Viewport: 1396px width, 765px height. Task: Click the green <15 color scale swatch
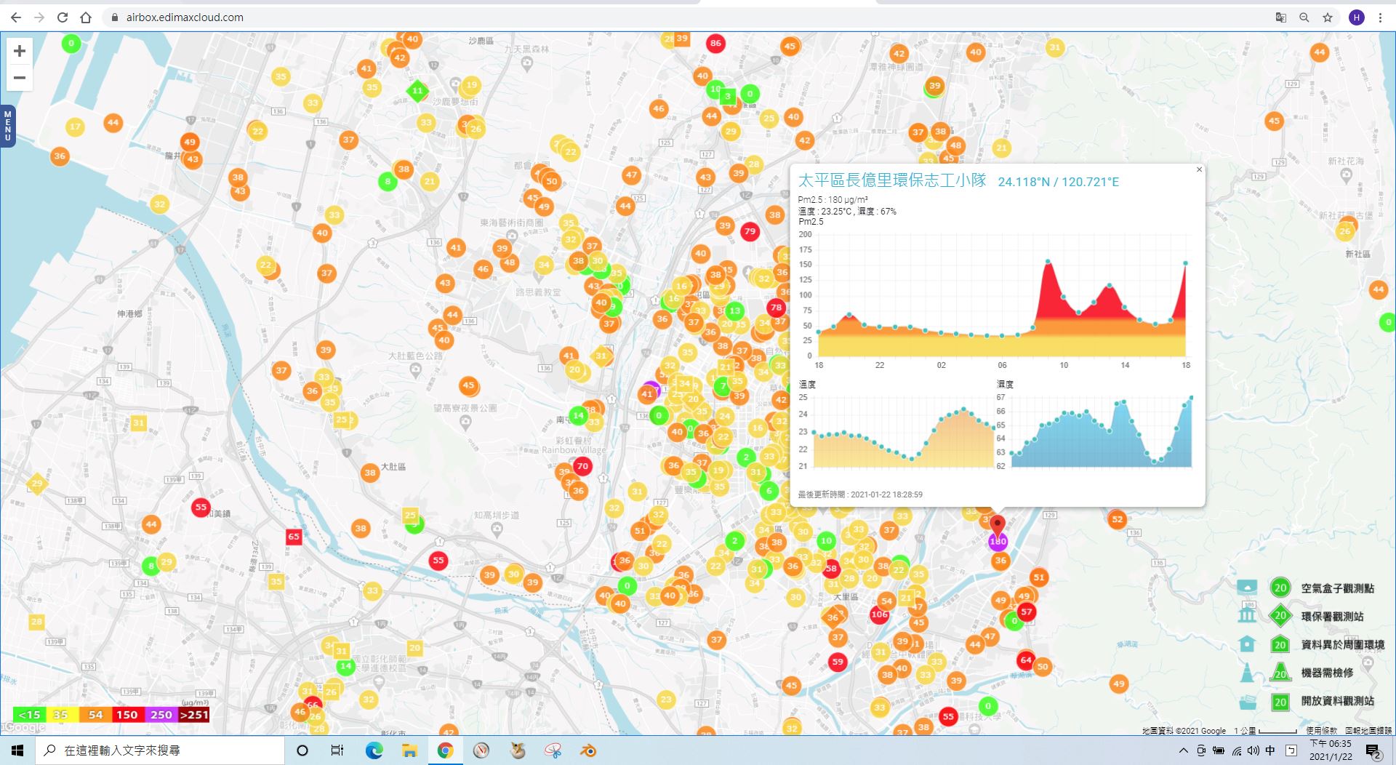pos(29,715)
